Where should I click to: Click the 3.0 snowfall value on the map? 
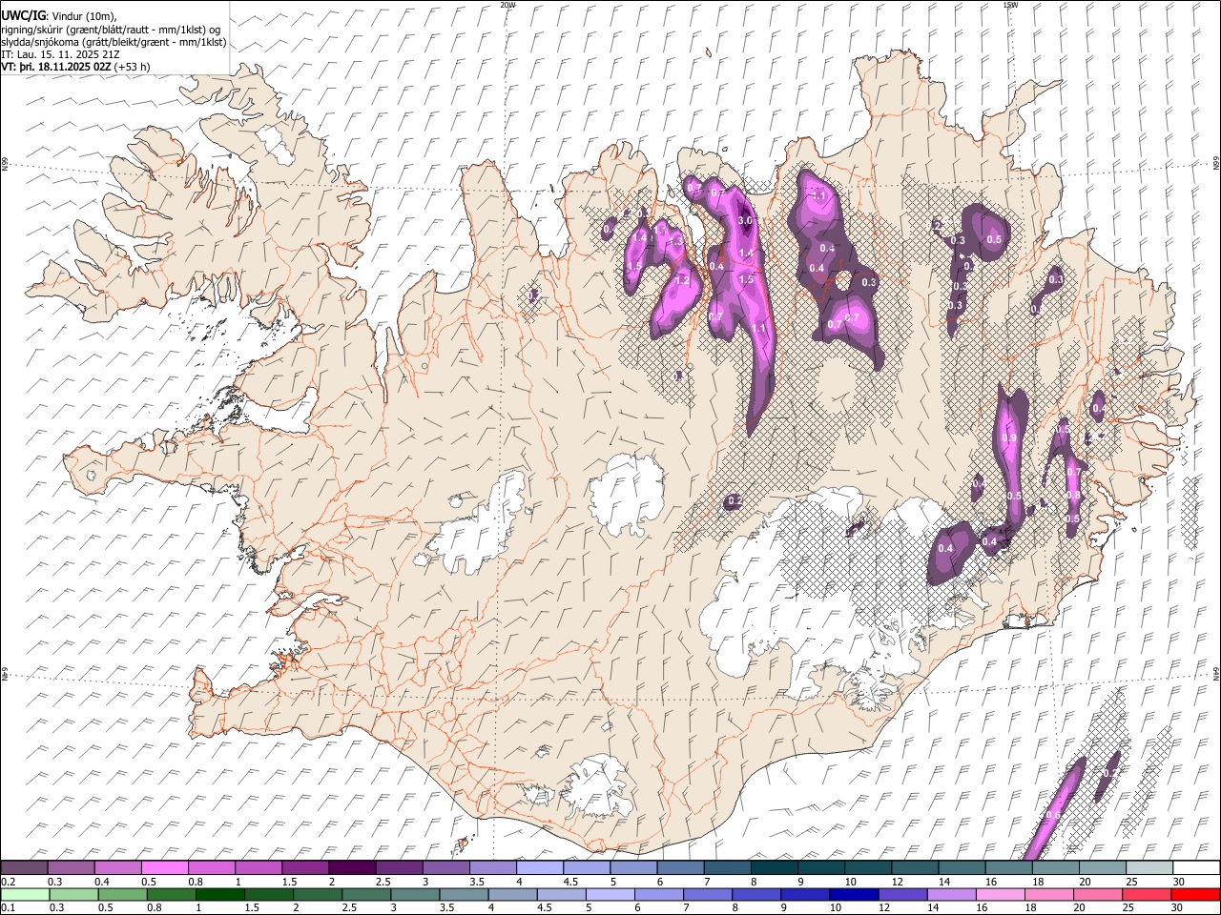(x=745, y=220)
